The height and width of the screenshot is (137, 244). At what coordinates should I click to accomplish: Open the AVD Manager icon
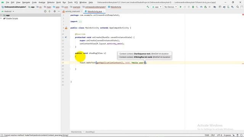[228, 7]
